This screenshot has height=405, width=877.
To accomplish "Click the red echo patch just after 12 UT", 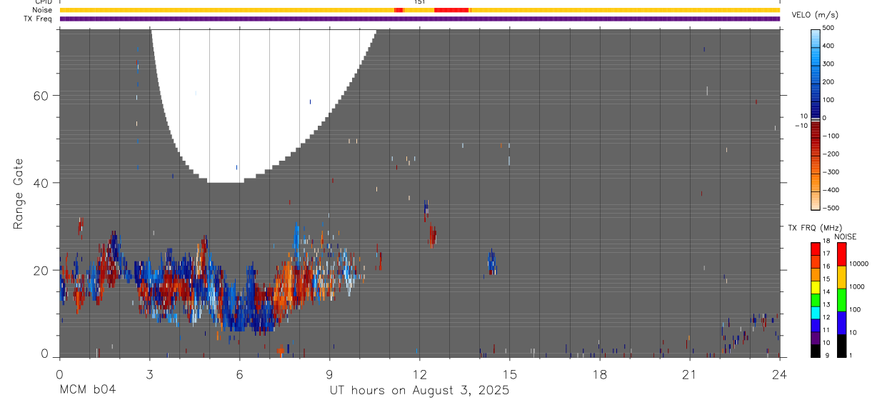I will pyautogui.click(x=433, y=236).
